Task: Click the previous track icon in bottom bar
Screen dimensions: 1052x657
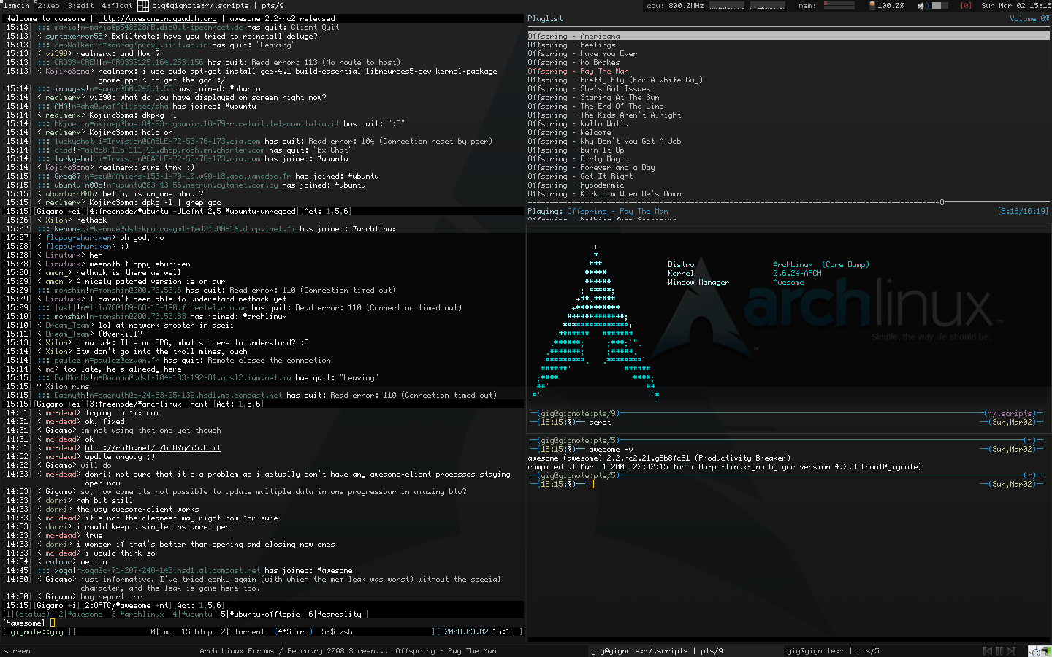Action: [988, 650]
